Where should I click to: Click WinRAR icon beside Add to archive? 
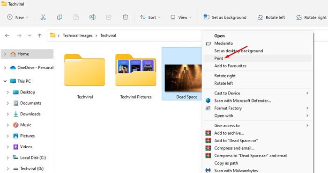(208, 133)
